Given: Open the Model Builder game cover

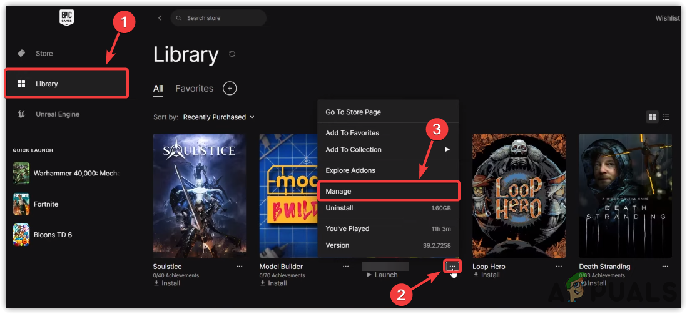Looking at the screenshot, I should pos(288,196).
